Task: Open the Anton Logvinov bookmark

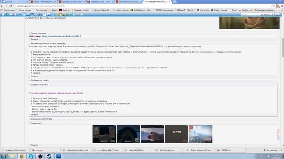Action: click(x=121, y=10)
